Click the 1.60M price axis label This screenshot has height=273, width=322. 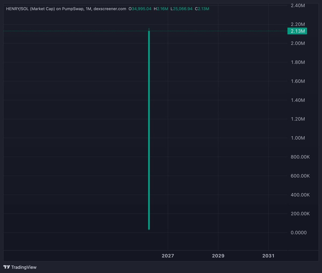point(298,81)
